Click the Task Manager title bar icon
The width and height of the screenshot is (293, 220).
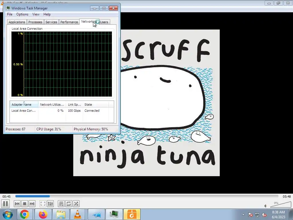[x=8, y=8]
